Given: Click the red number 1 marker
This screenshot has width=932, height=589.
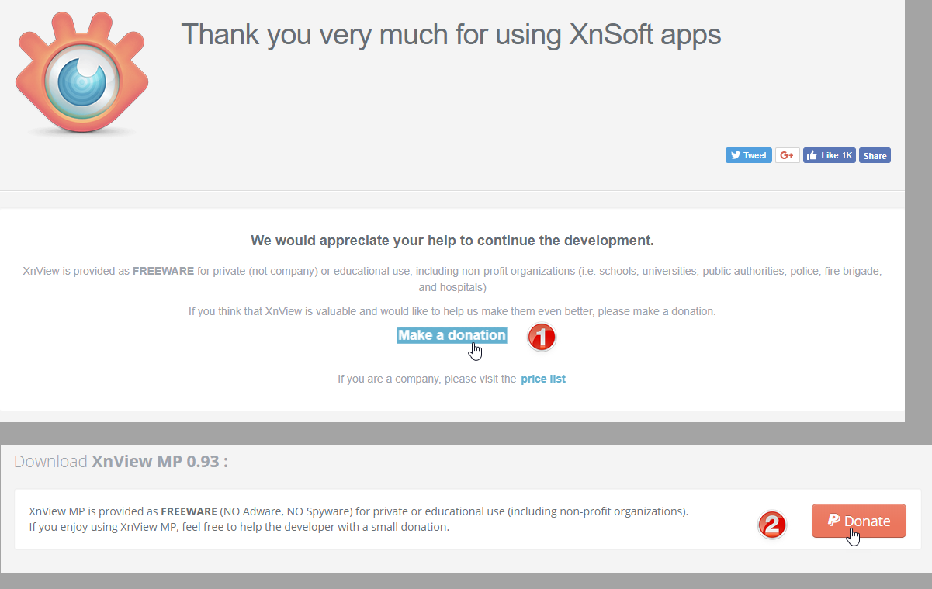Looking at the screenshot, I should click(x=542, y=337).
